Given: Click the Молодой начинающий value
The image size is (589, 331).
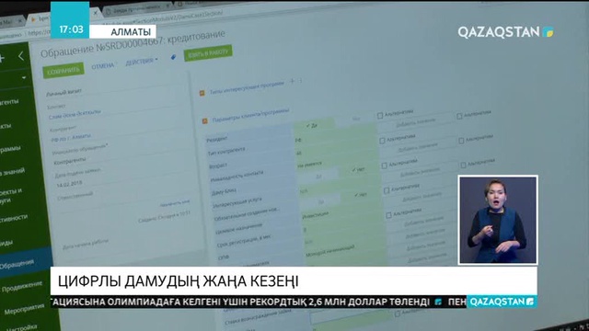Looking at the screenshot, I should 329,250.
